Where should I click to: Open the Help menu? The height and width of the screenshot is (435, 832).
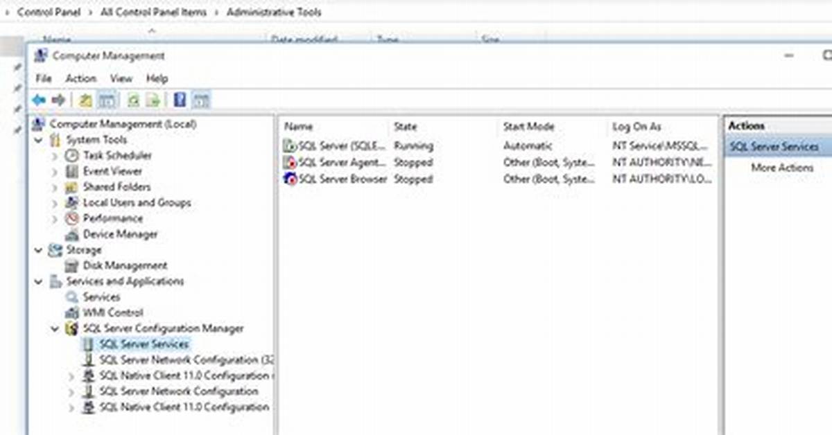click(157, 78)
